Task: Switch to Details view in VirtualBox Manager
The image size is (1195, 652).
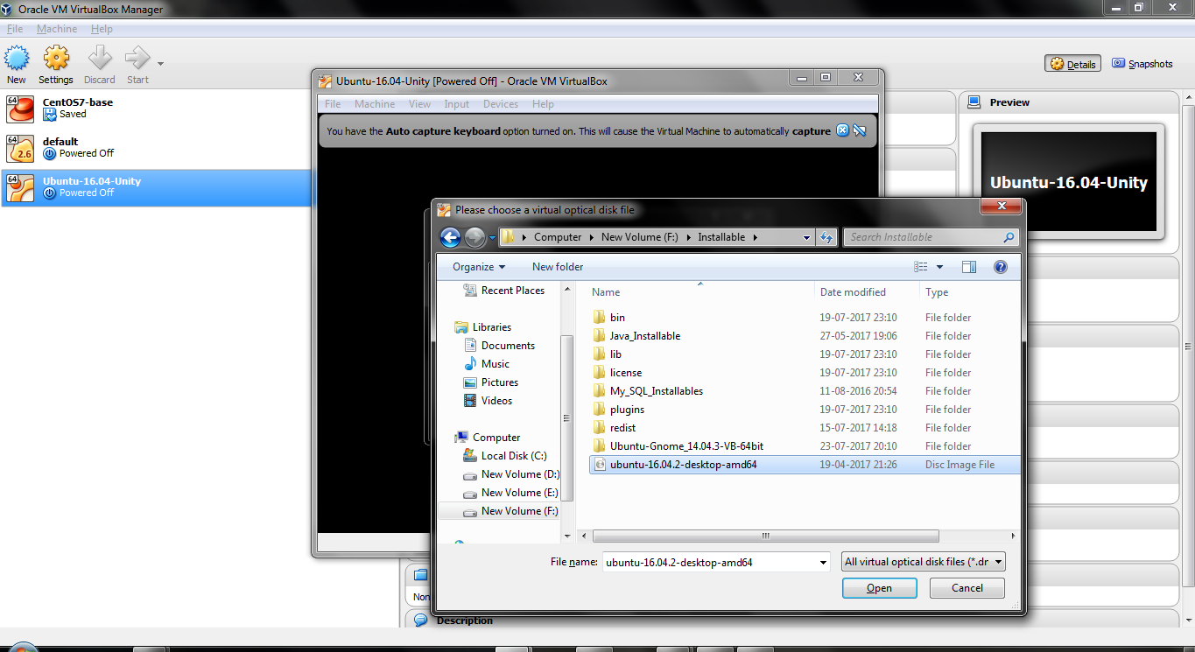Action: point(1072,64)
